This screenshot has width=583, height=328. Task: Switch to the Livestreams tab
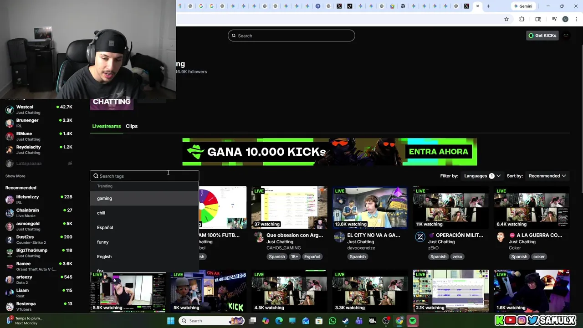point(107,126)
